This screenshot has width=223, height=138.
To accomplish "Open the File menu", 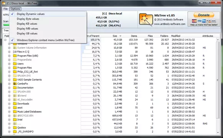I will (x=5, y=9).
